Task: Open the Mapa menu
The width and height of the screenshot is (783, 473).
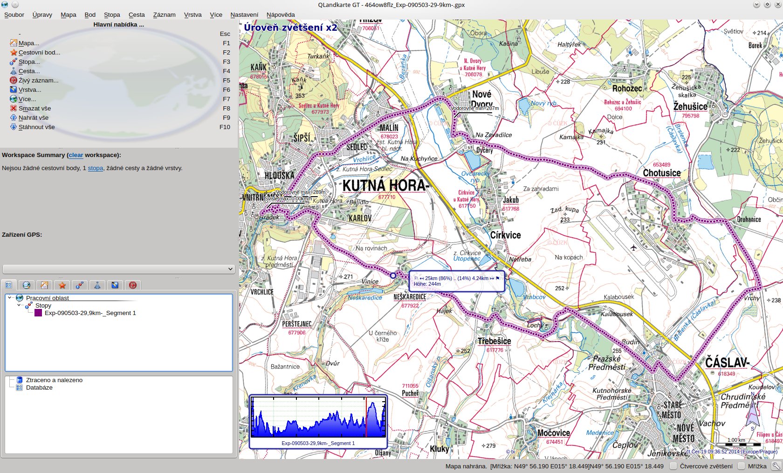Action: coord(68,14)
